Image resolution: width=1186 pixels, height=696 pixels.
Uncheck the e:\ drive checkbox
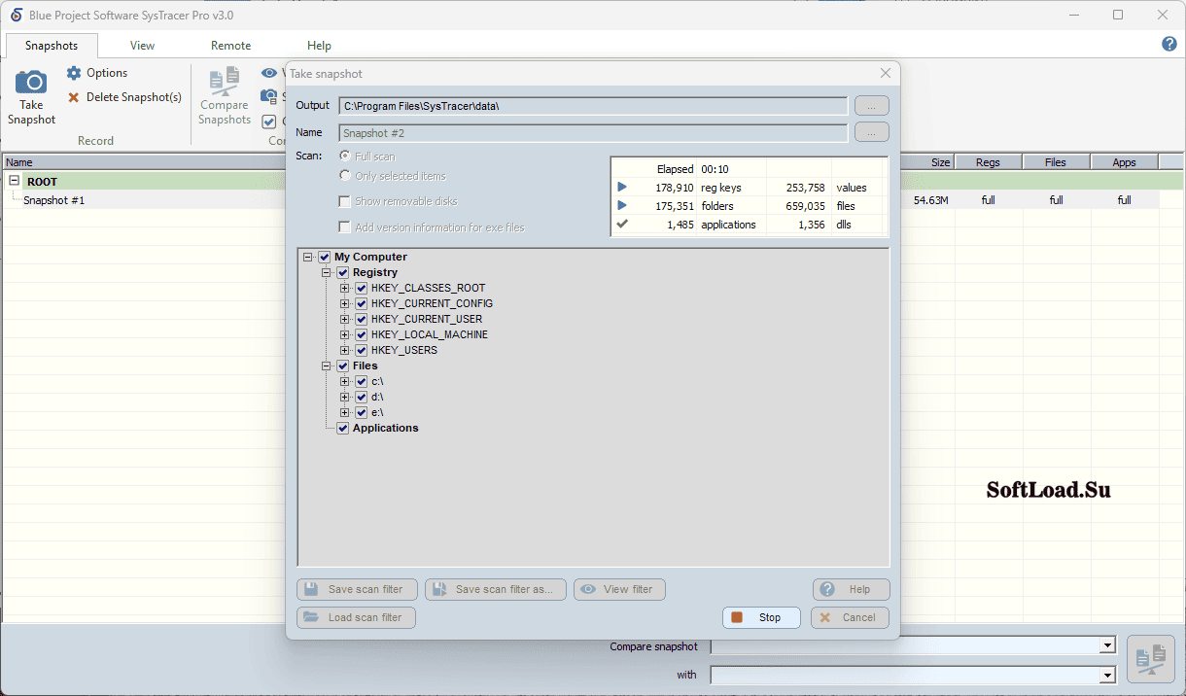(361, 412)
